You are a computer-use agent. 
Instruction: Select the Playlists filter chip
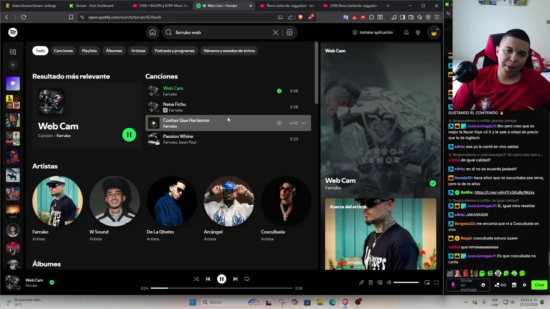click(89, 51)
